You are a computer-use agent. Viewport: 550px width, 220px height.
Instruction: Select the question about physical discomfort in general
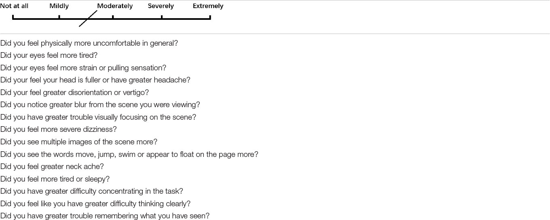pyautogui.click(x=89, y=43)
